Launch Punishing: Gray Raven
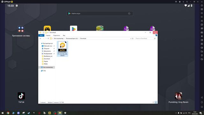The height and width of the screenshot is (115, 204). [178, 98]
